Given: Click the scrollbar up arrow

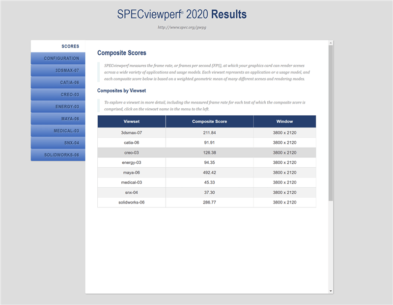Looking at the screenshot, I should point(331,43).
